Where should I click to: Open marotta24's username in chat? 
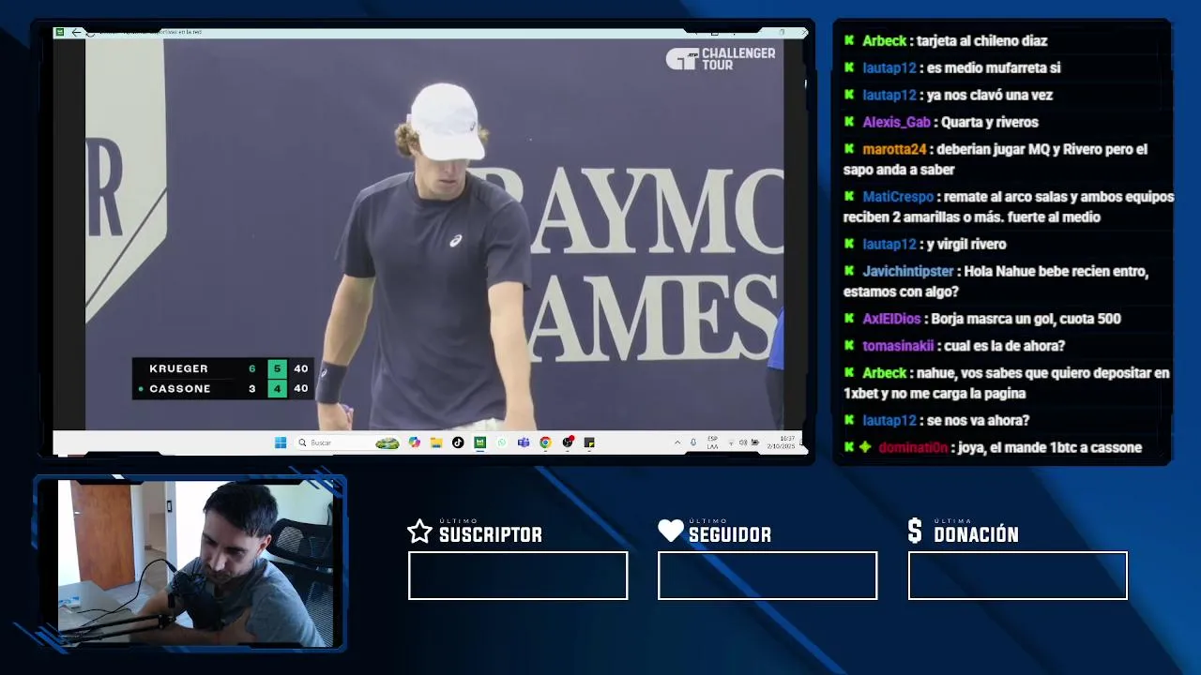point(895,149)
